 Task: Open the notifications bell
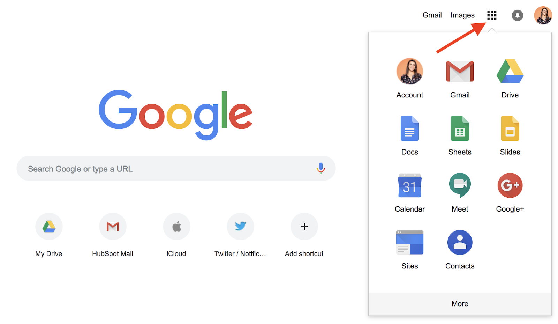[517, 15]
